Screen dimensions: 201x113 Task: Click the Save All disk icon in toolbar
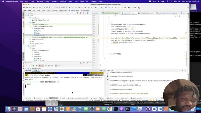point(27,8)
